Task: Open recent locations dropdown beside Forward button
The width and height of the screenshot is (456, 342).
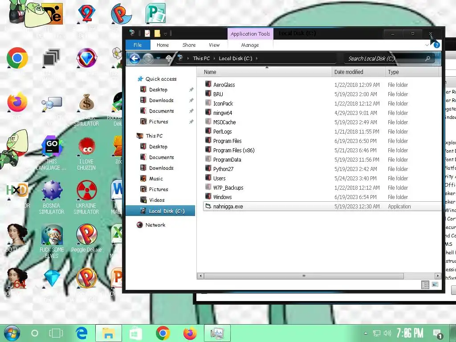Action: point(158,58)
